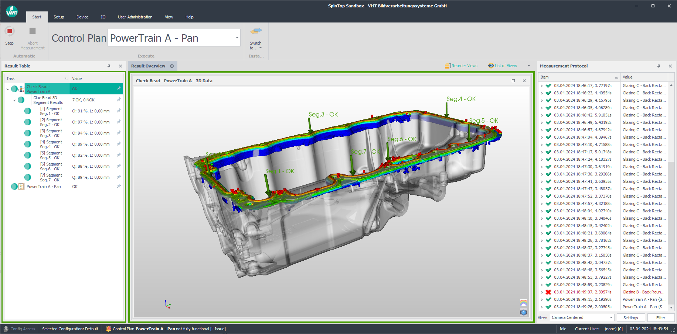Image resolution: width=677 pixels, height=334 pixels.
Task: Click the Seg.4 - OK label in 3D view
Action: (x=461, y=99)
